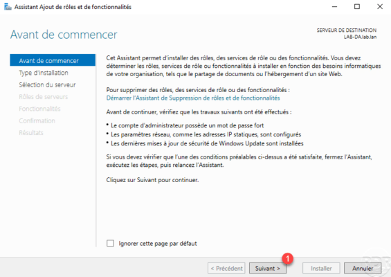Go to the Type d'installation step
Viewport: 391px width, 277px height.
click(44, 73)
